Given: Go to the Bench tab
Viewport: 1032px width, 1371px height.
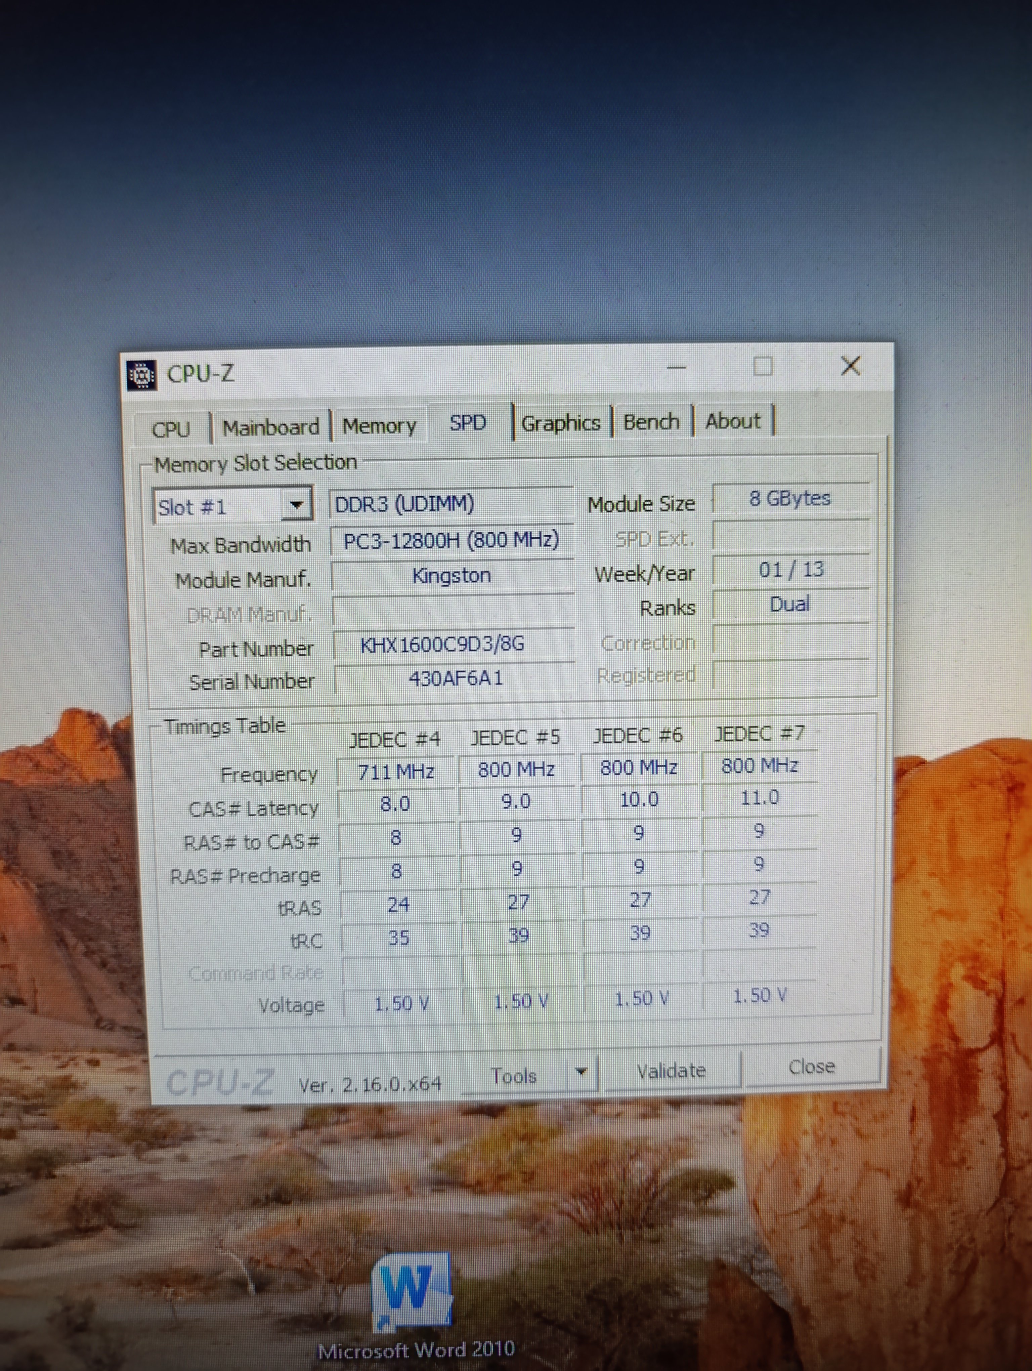Looking at the screenshot, I should tap(651, 422).
